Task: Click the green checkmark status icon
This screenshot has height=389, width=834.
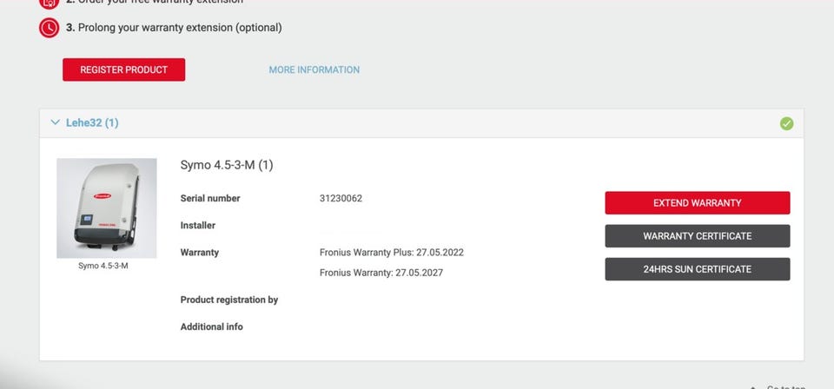Action: pyautogui.click(x=786, y=123)
